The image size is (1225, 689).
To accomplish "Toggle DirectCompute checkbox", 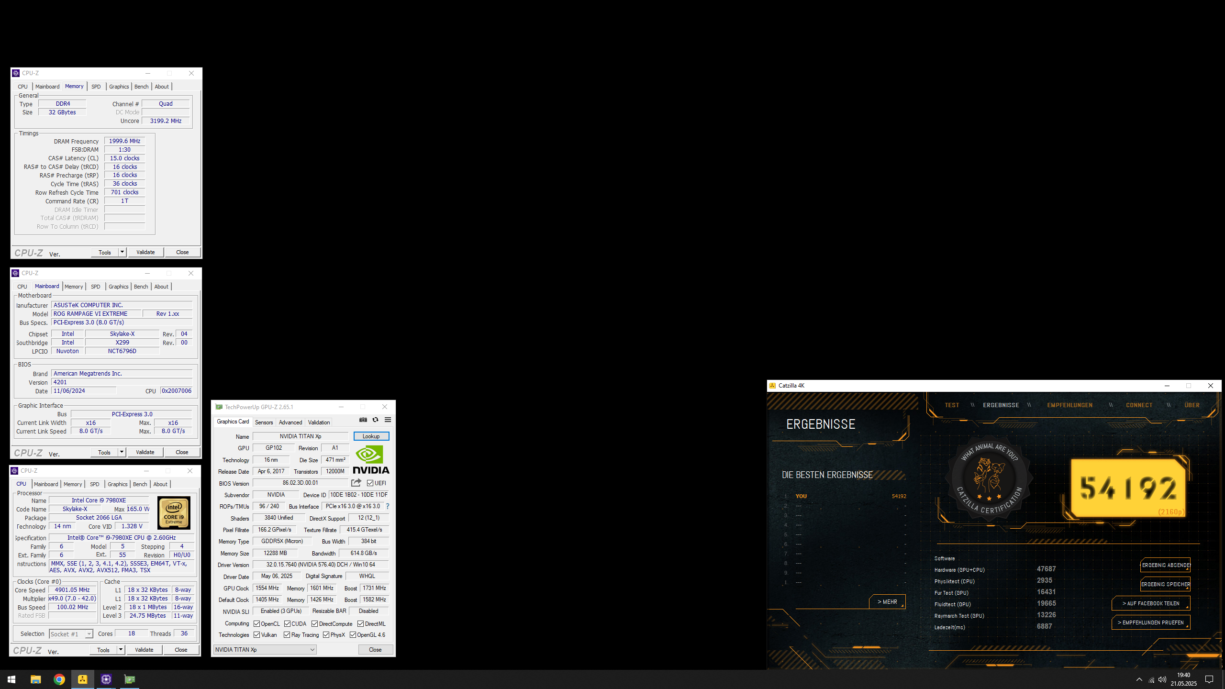I will click(x=315, y=624).
